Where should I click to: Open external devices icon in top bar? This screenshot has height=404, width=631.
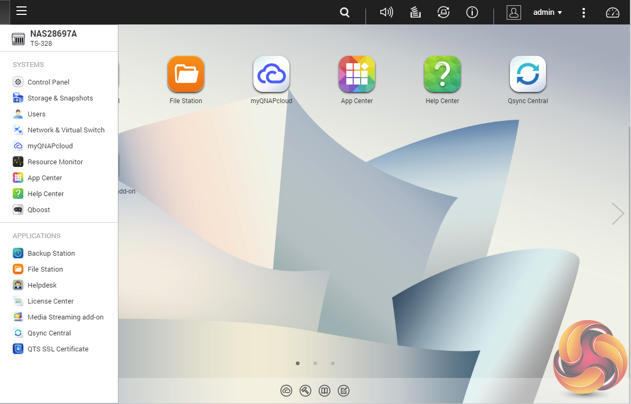pos(444,12)
